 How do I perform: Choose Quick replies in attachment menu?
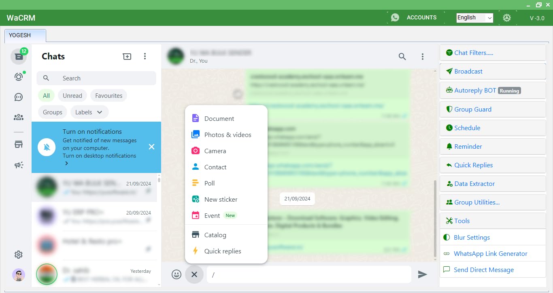click(x=226, y=251)
